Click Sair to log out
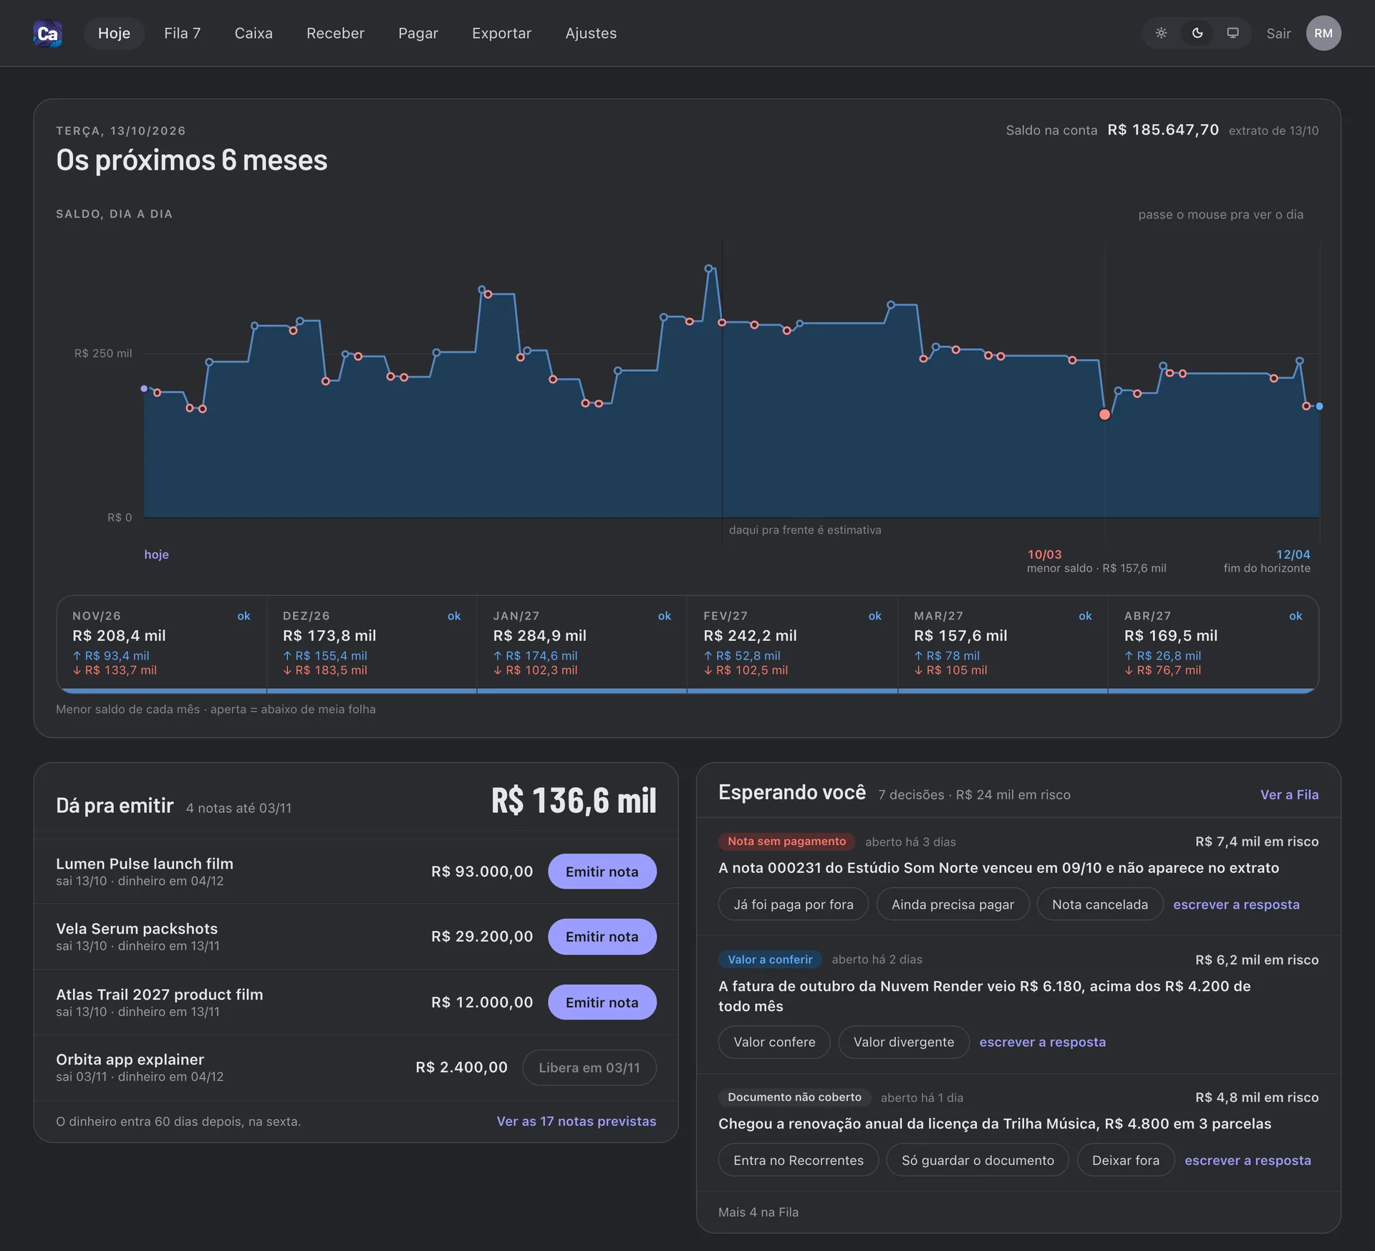 pos(1278,34)
